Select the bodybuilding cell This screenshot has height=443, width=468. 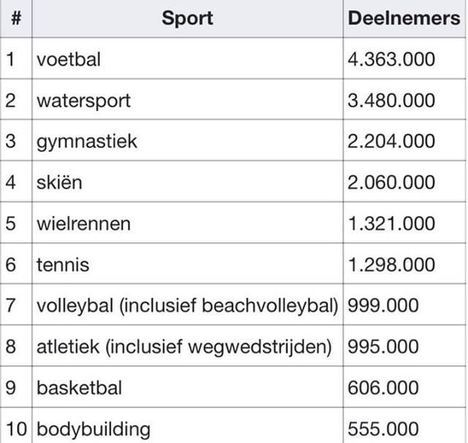93,428
